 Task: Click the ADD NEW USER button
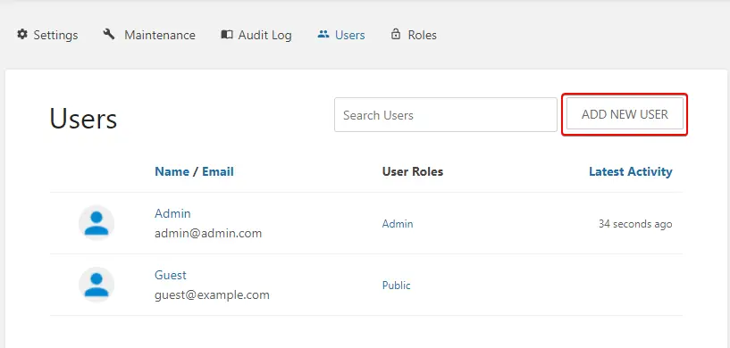click(x=625, y=114)
